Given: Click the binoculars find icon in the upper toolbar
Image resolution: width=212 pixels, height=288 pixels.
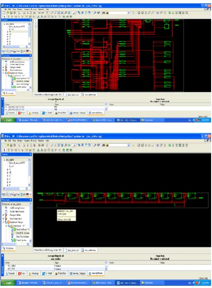Looking at the screenshot, I should pyautogui.click(x=104, y=13).
